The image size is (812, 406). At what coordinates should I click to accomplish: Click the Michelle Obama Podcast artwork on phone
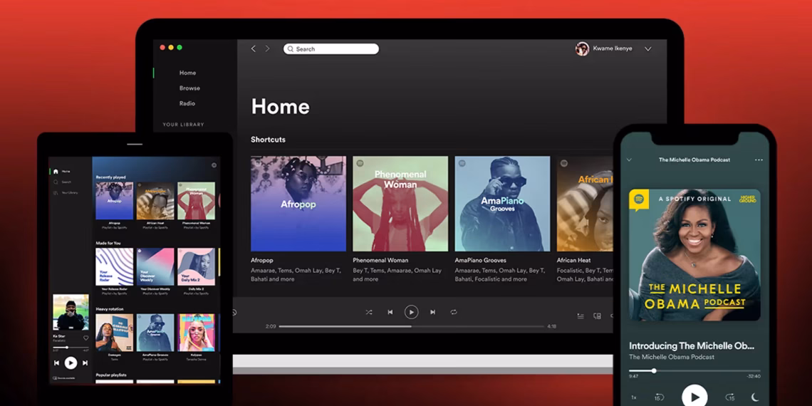[x=694, y=255]
